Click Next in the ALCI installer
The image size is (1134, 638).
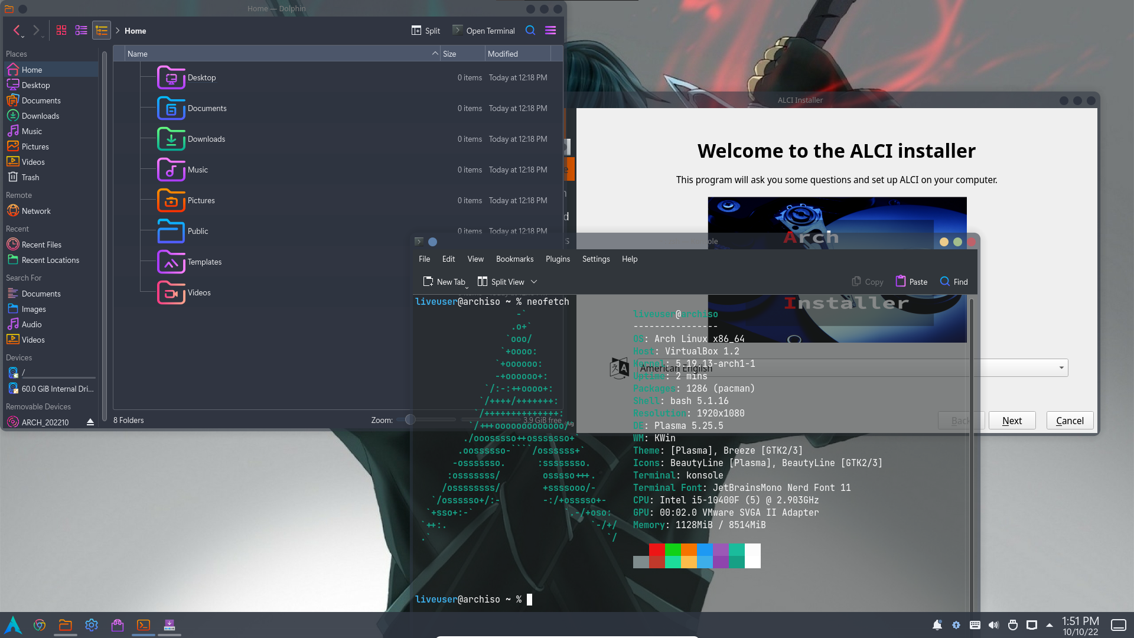point(1012,421)
